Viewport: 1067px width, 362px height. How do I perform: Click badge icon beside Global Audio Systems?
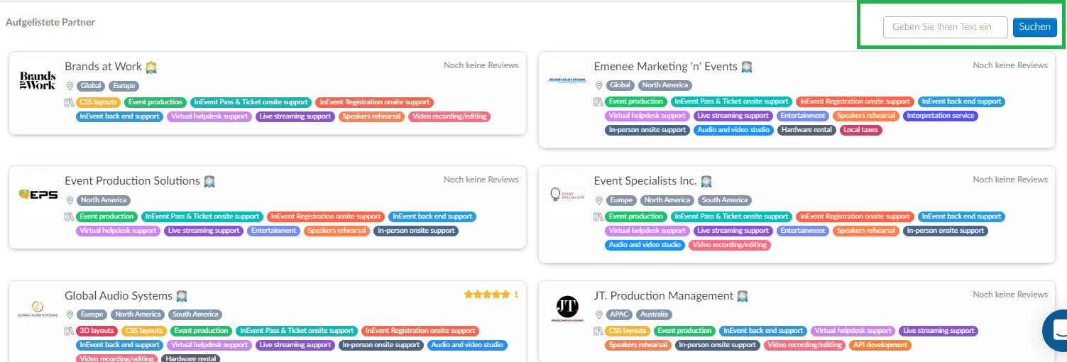(182, 296)
